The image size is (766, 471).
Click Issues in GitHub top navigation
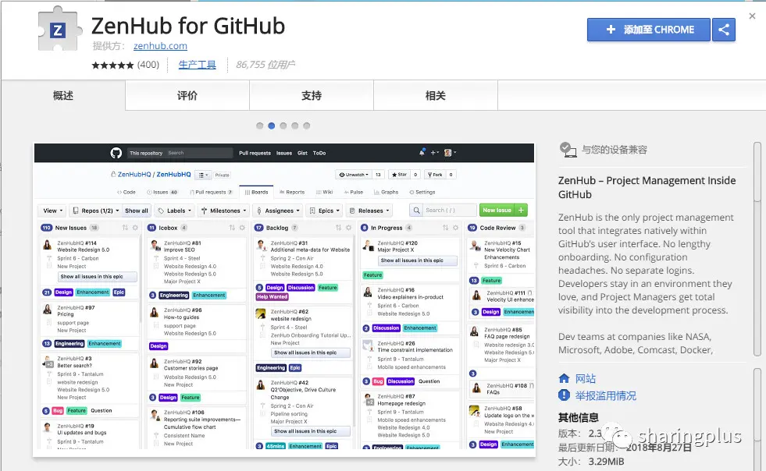283,153
